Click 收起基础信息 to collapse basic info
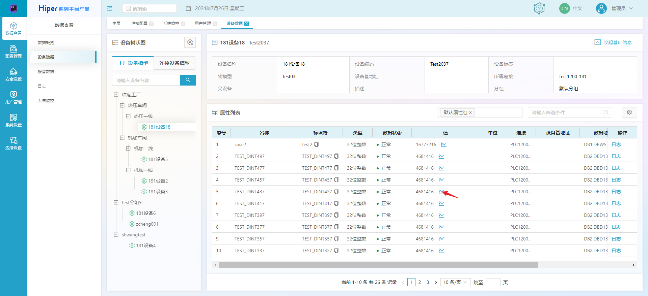 [613, 42]
